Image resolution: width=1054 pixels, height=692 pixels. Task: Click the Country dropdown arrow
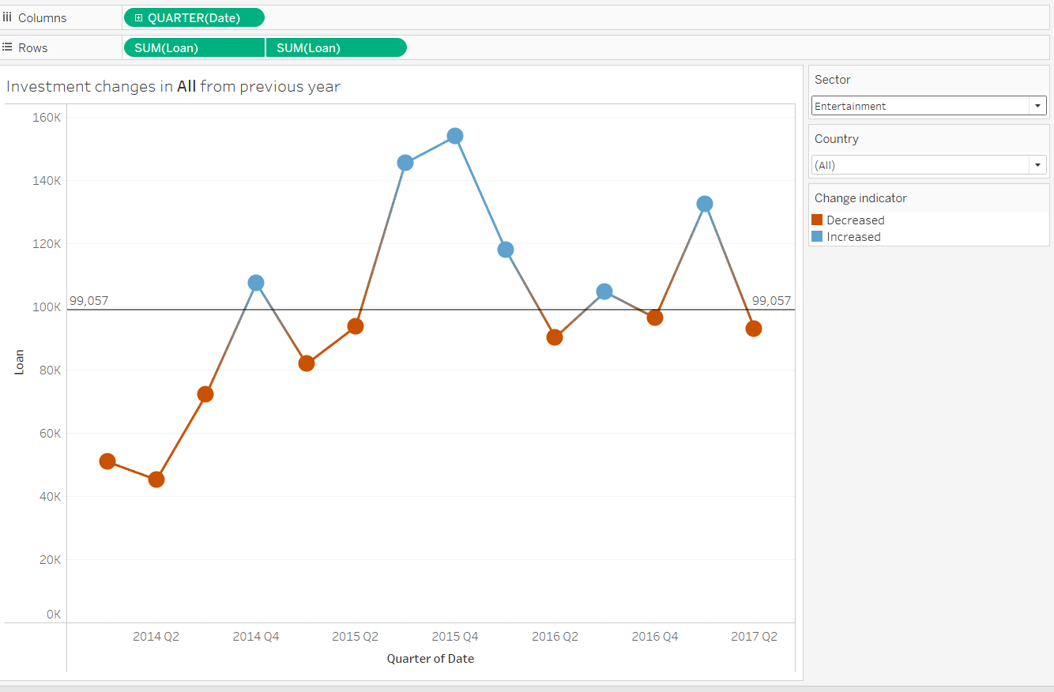coord(1037,165)
